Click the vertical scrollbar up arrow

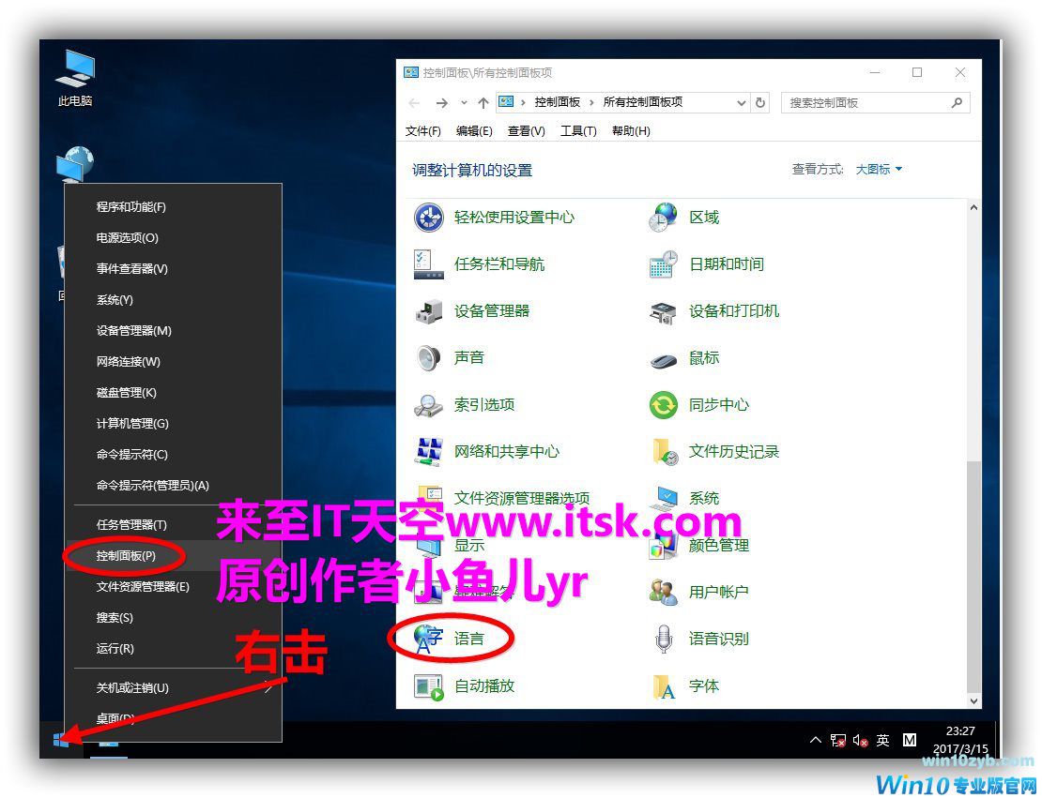click(973, 208)
